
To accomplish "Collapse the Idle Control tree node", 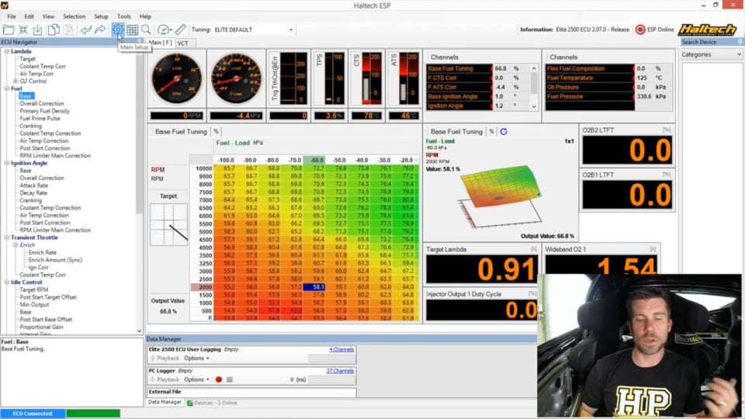I will 7,282.
